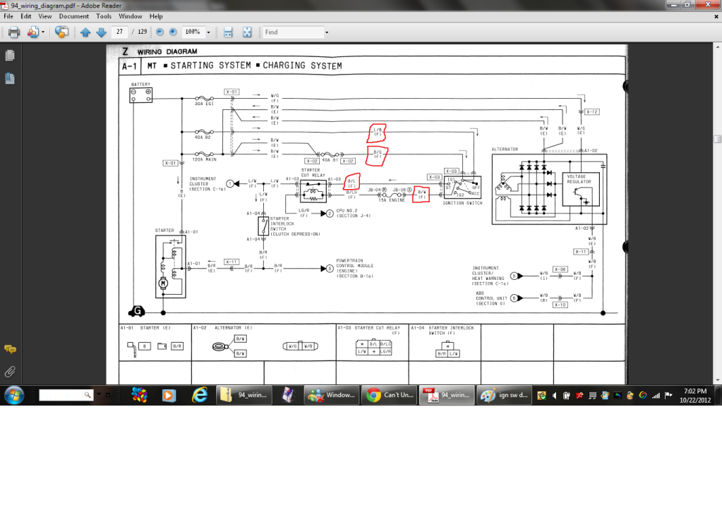Click the "IGNITION SWITCH" label
This screenshot has width=722, height=507.
462,203
